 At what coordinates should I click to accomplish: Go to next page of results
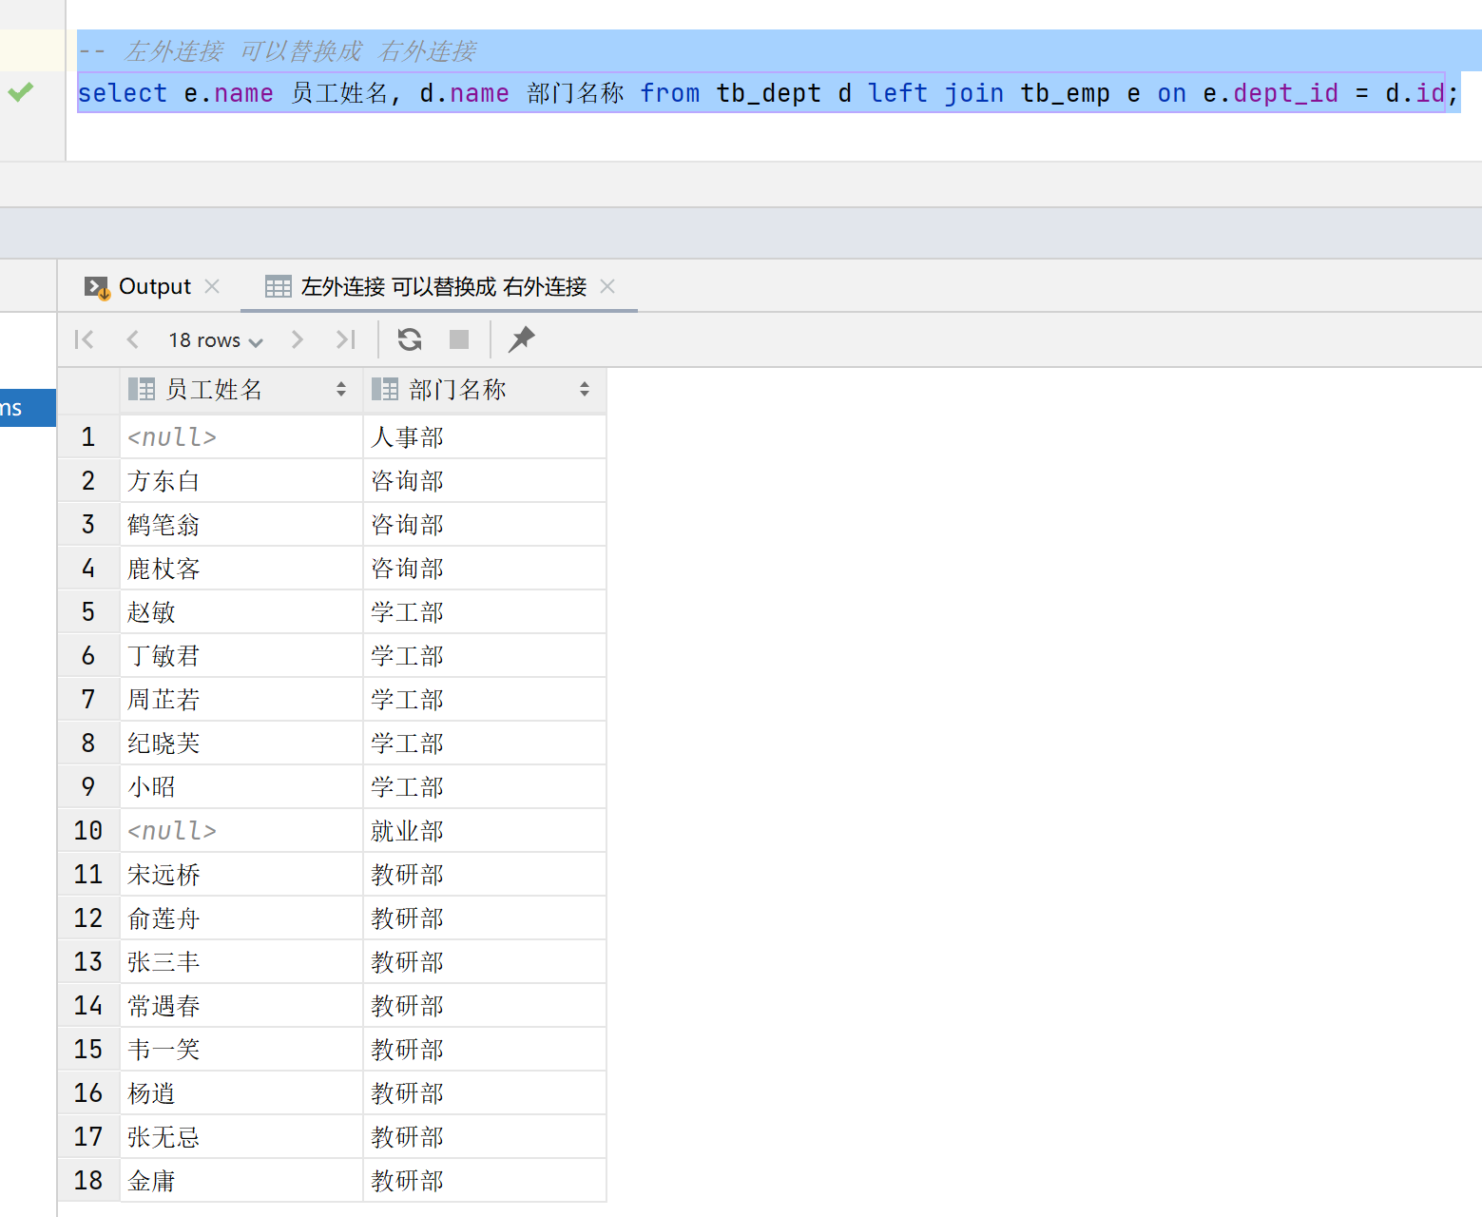[x=298, y=339]
